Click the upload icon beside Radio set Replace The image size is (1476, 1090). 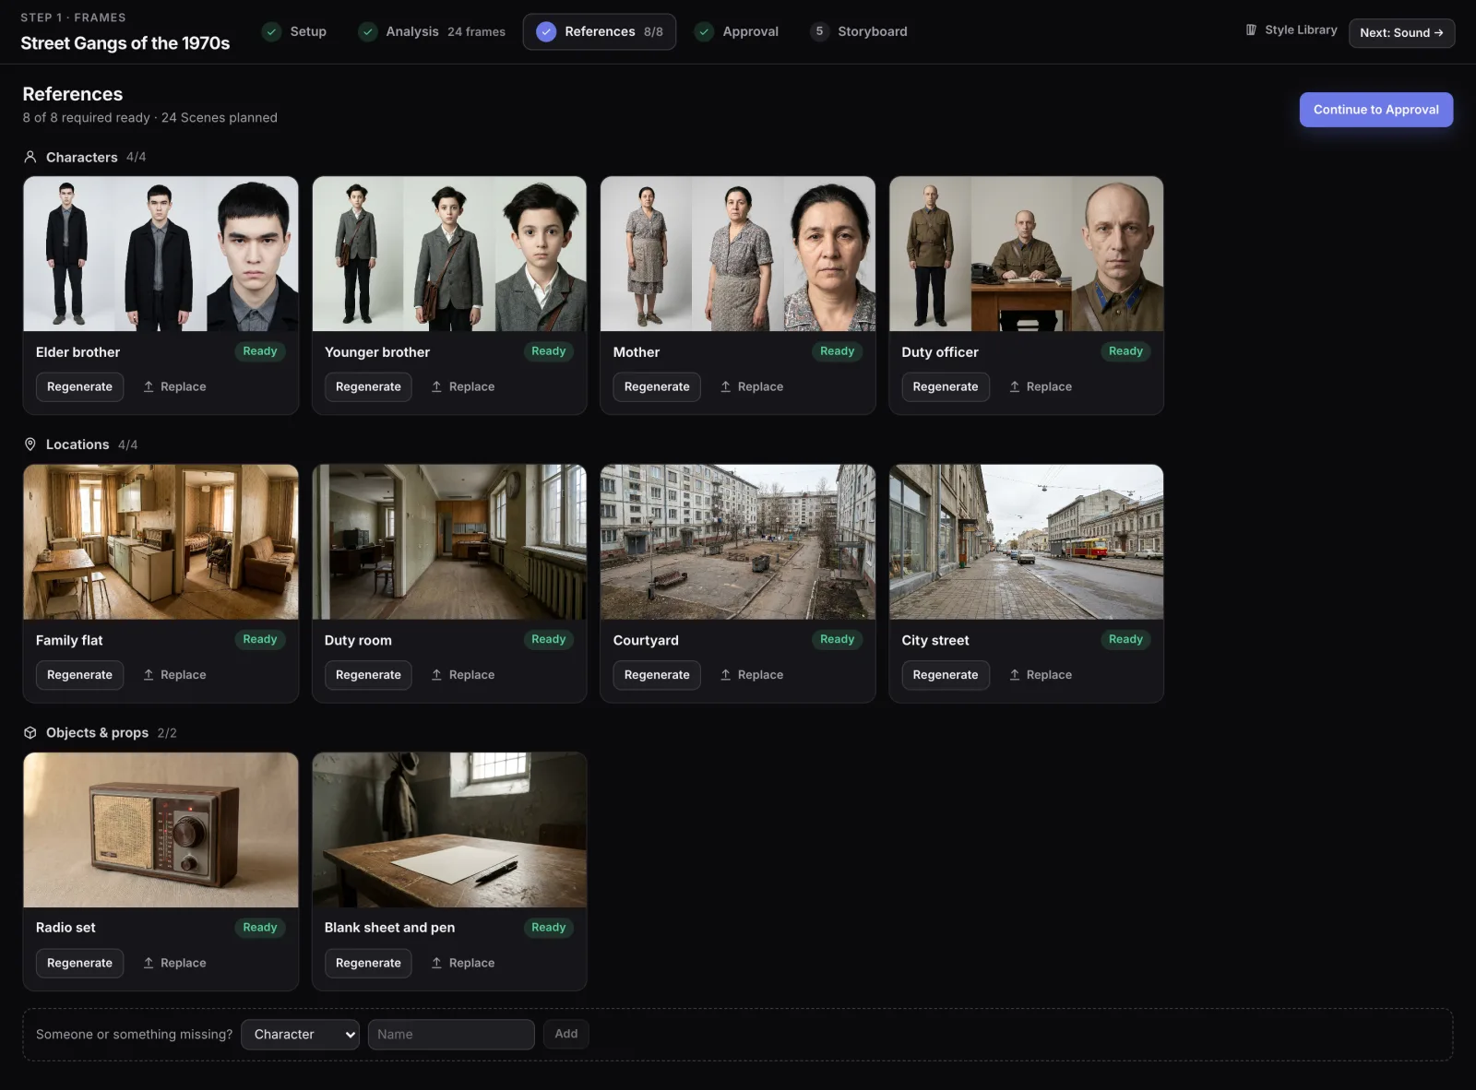tap(149, 963)
